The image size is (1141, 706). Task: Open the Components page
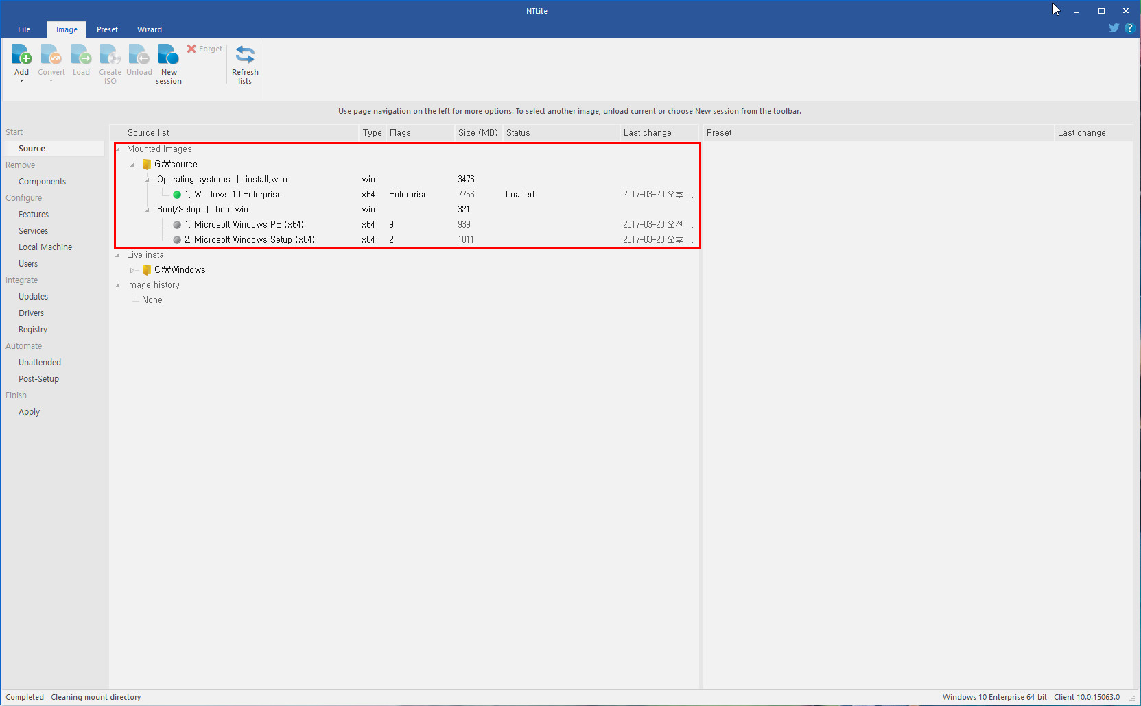point(42,182)
